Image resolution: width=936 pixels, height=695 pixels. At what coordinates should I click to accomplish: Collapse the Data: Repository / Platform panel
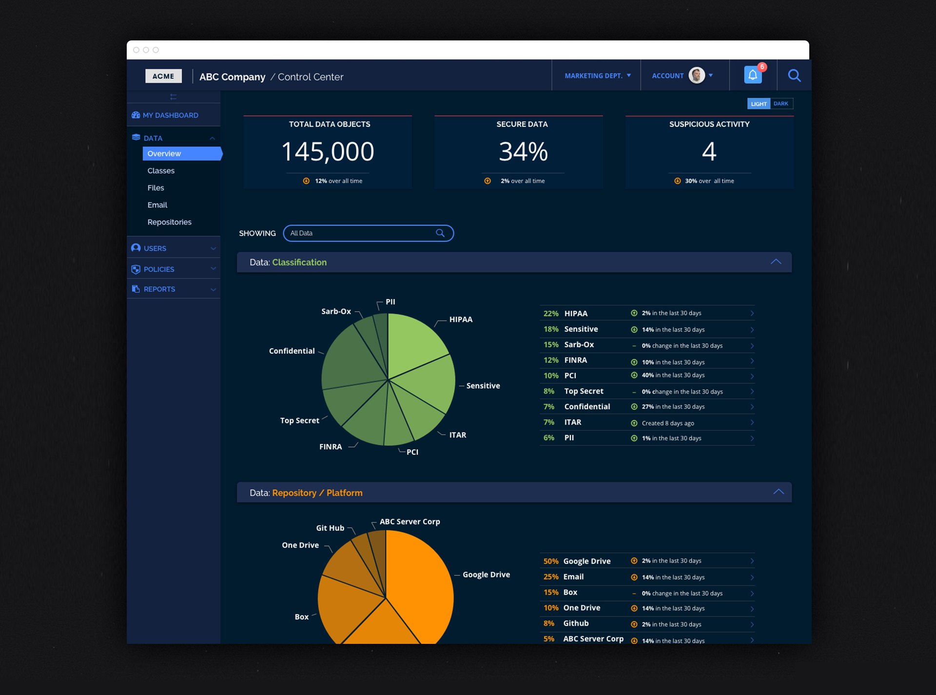coord(779,492)
